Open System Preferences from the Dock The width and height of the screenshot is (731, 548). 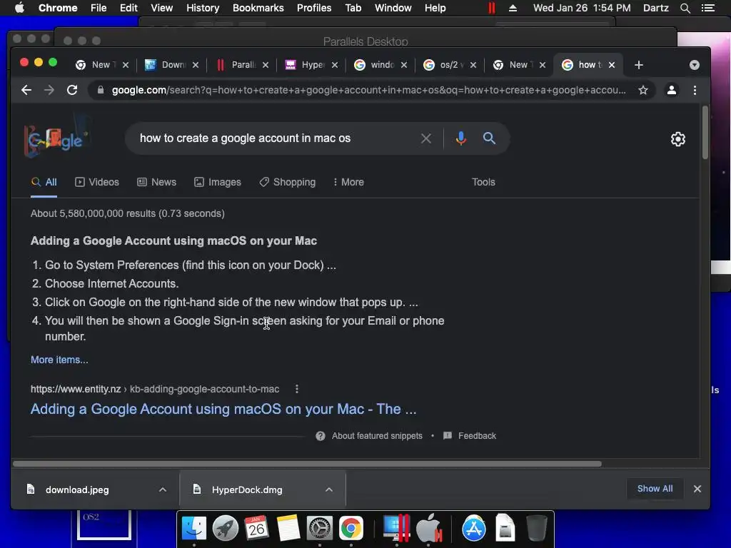tap(319, 529)
